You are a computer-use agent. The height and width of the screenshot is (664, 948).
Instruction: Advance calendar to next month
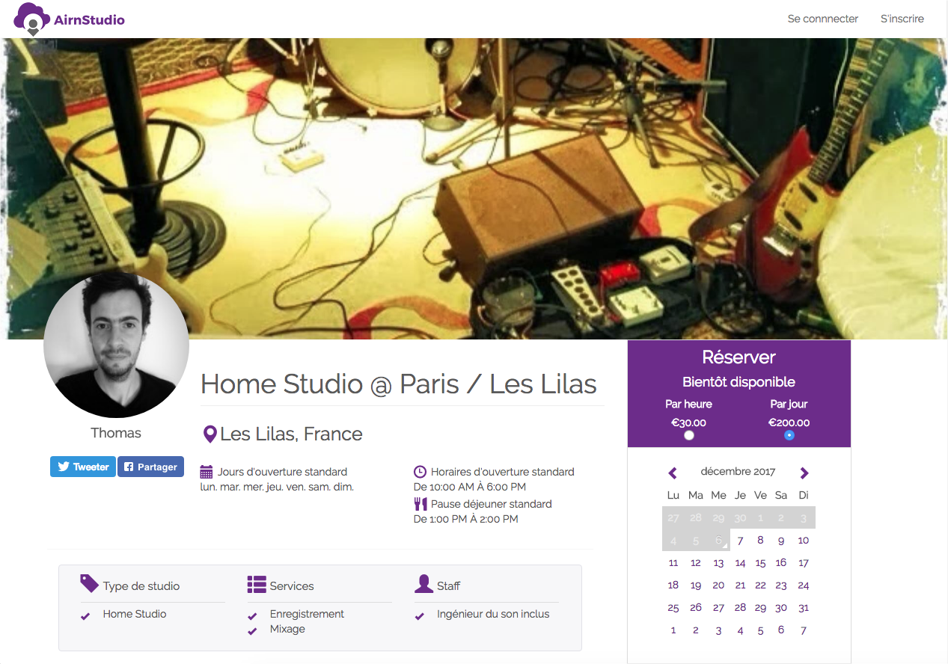pyautogui.click(x=804, y=473)
